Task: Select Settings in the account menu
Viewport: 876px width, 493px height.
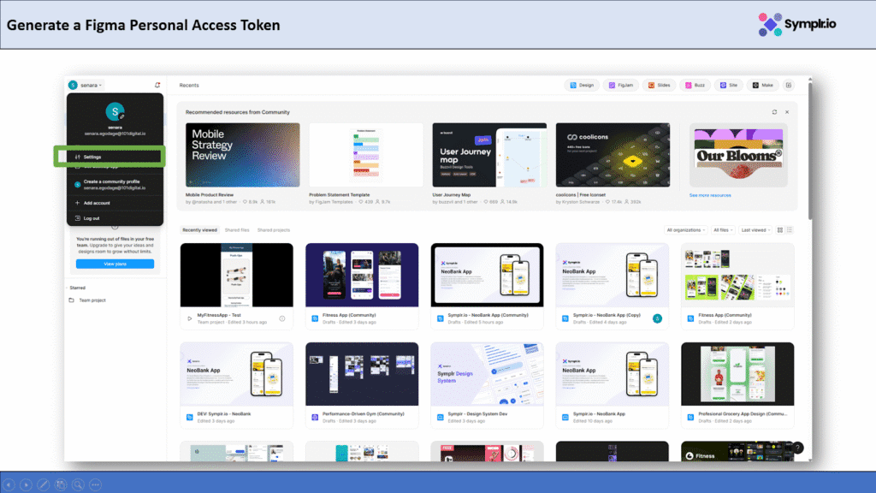Action: pos(93,157)
